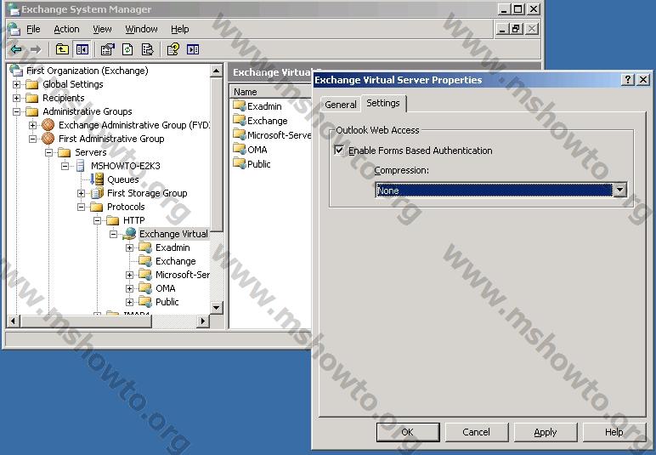Click the First Organization (Exchange) root icon
The width and height of the screenshot is (656, 455).
click(16, 71)
